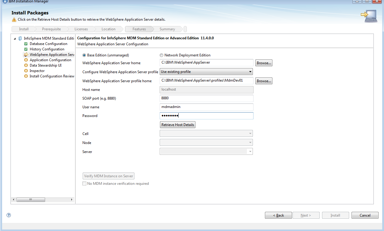Image resolution: width=384 pixels, height=231 pixels.
Task: Click the WebSphere Application Server home field
Action: click(207, 63)
